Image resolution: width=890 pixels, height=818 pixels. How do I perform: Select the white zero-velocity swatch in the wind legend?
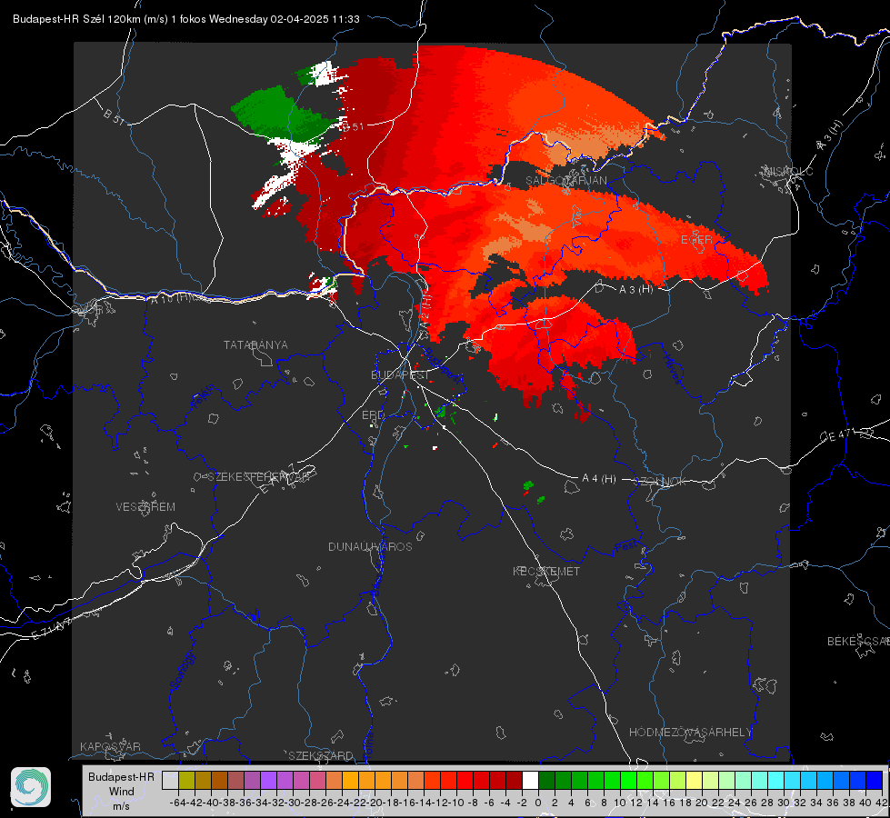pyautogui.click(x=530, y=781)
